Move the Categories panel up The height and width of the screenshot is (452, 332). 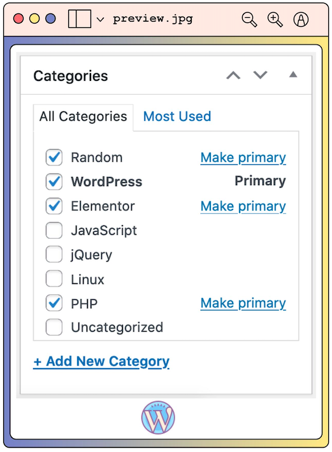click(233, 75)
